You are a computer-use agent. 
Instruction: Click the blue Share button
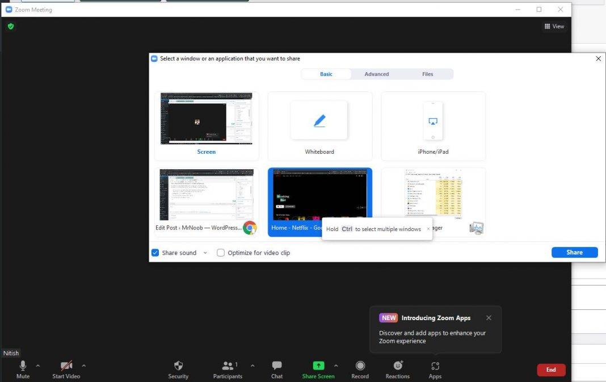coord(574,252)
